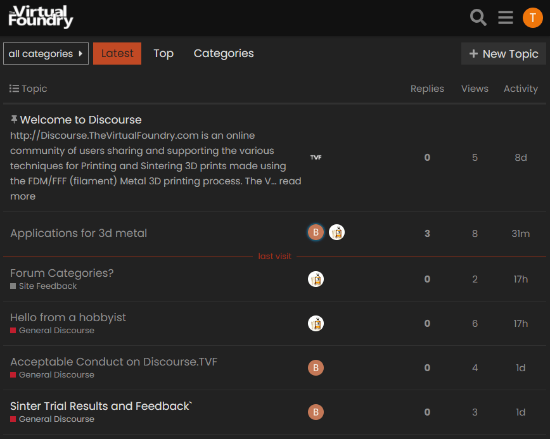The width and height of the screenshot is (550, 439).
Task: Click the bulk select icon beside Topic header
Action: [x=14, y=88]
